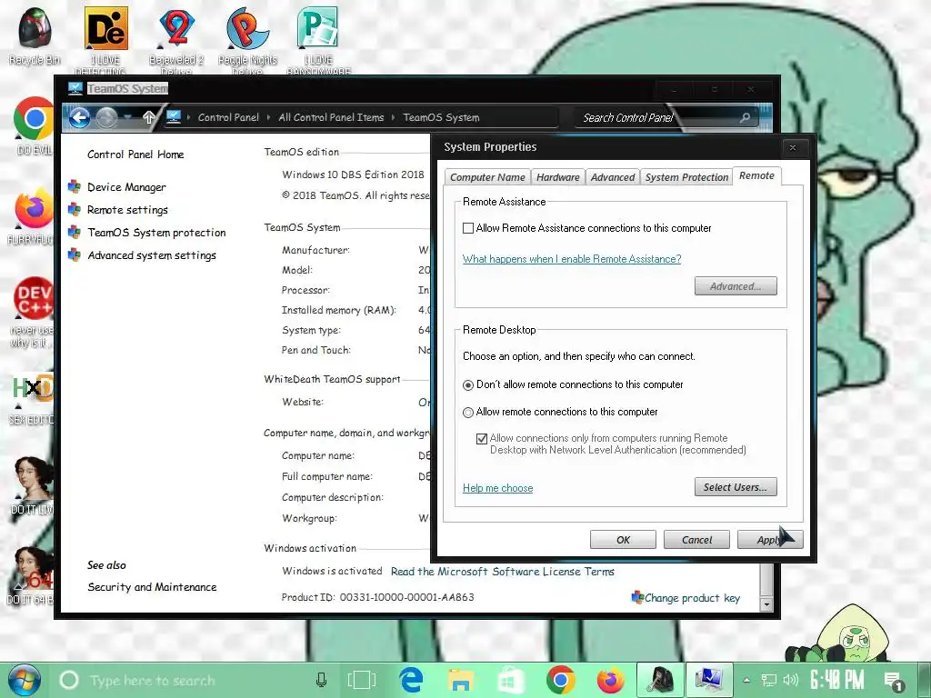The width and height of the screenshot is (931, 698).
Task: Click the Advanced... button in Remote Assistance
Action: (736, 286)
